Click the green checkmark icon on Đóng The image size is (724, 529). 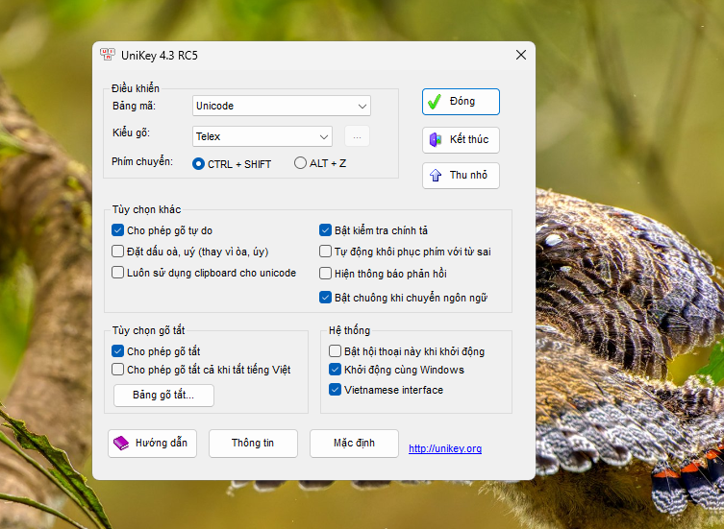pyautogui.click(x=435, y=102)
